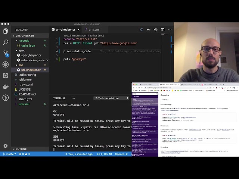Viewport: 239px width, 179px height.
Task: Show the warnings count in status bar
Action: pos(28,154)
